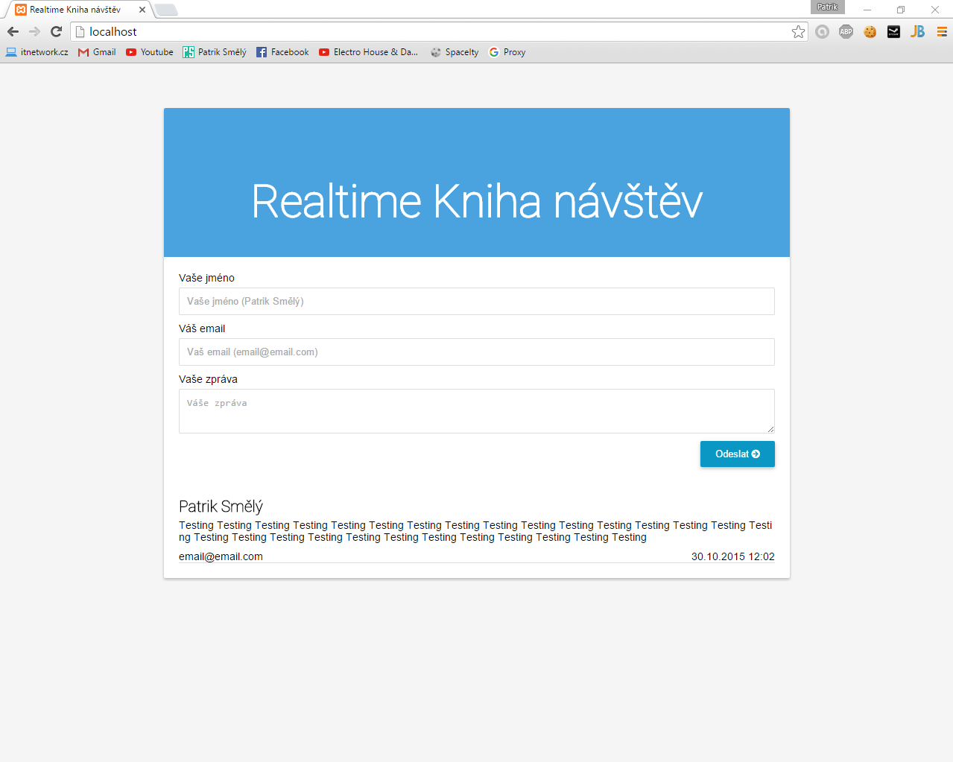Click inside the Vaše zpráva textarea
The image size is (953, 762).
(476, 410)
